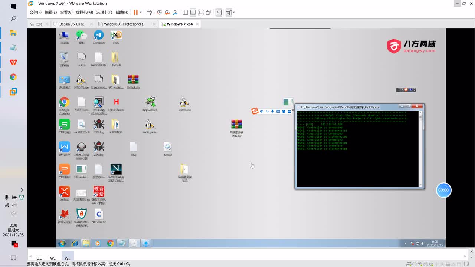
Task: Select the Google Chrome desktop shortcut
Action: (x=64, y=106)
